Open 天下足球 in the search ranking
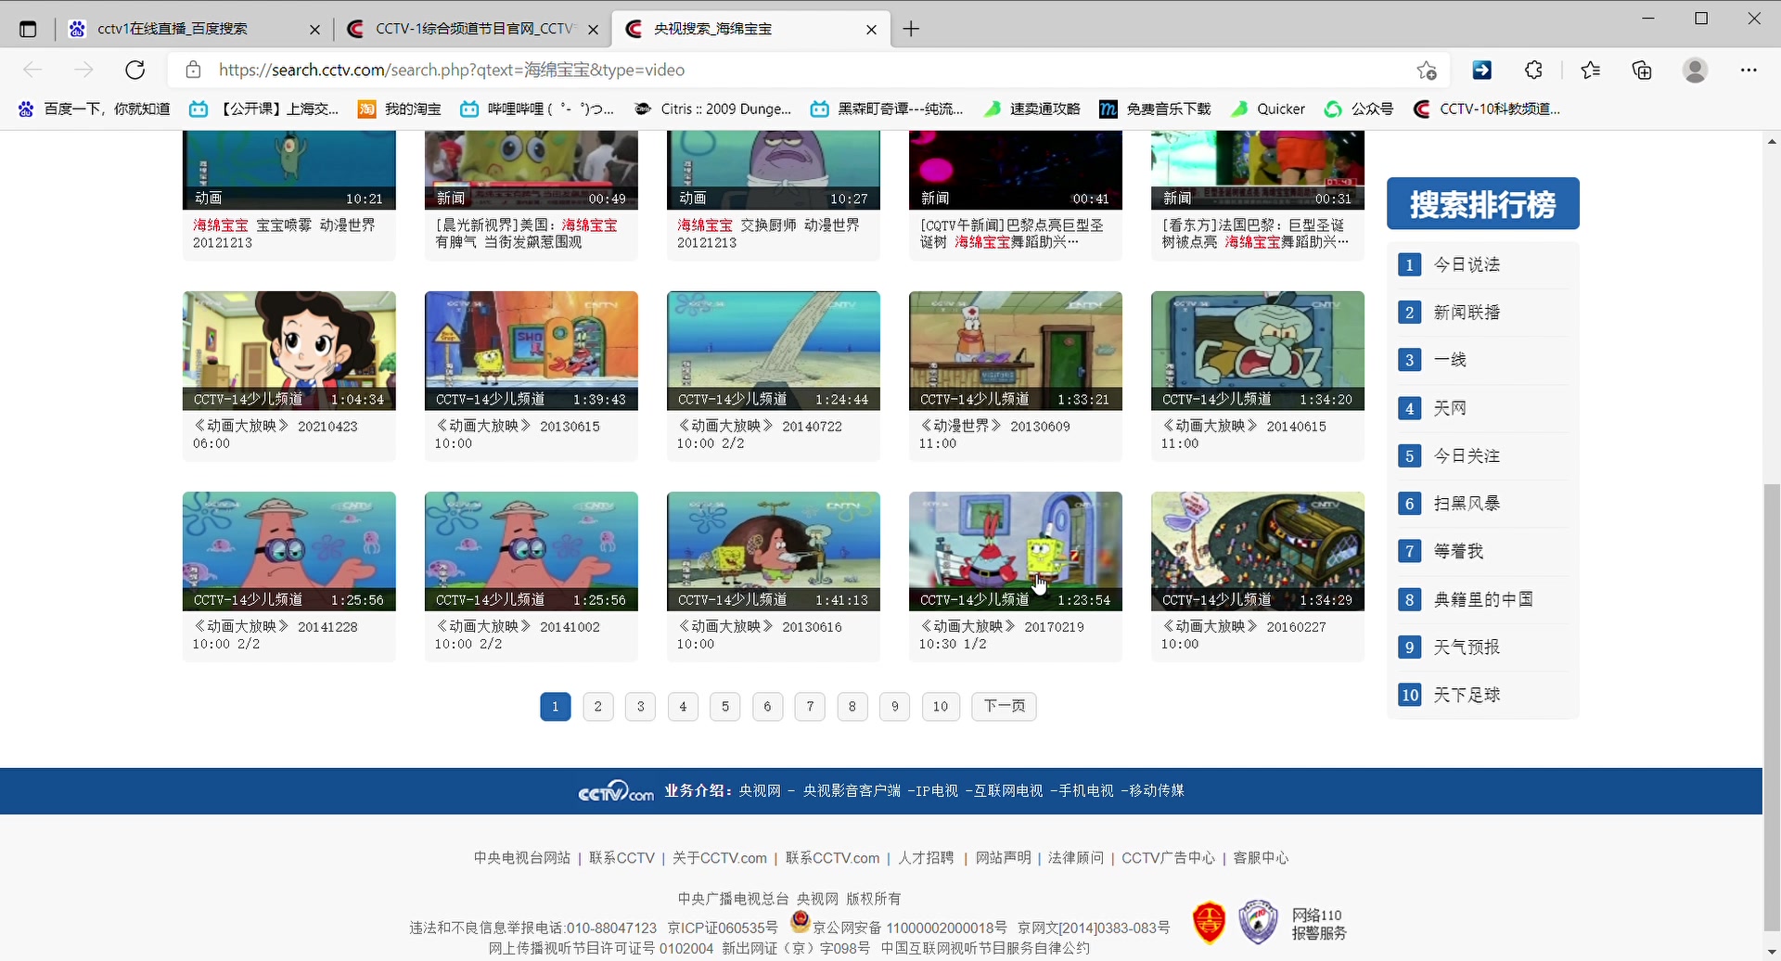Viewport: 1781px width, 961px height. [x=1467, y=695]
